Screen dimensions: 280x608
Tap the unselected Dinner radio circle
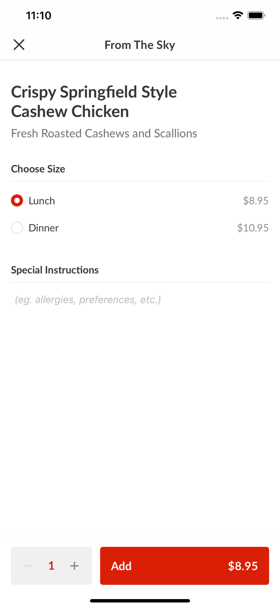(x=17, y=228)
